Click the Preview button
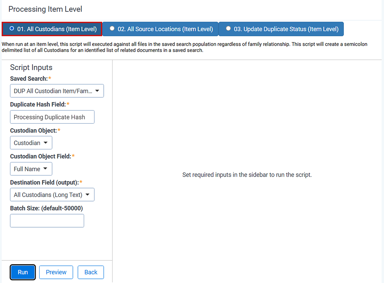Image resolution: width=384 pixels, height=283 pixels. [56, 272]
